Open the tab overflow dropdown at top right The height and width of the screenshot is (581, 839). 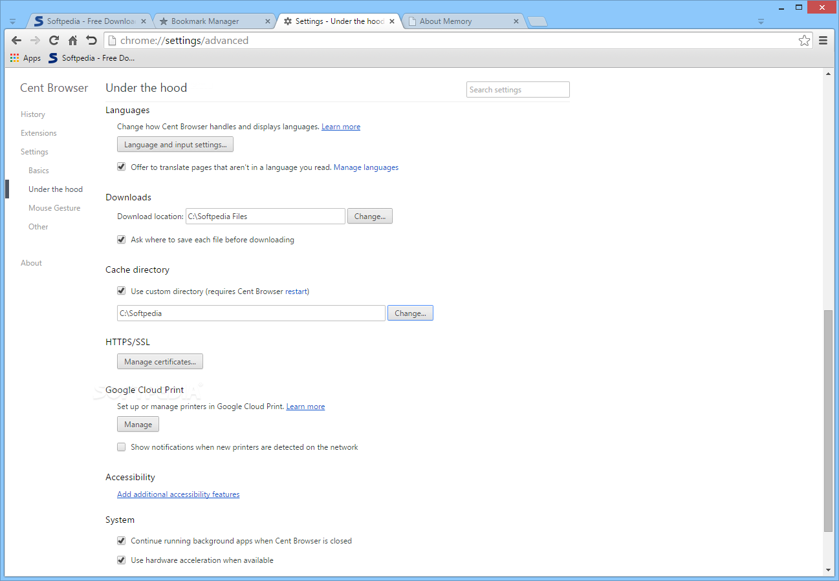point(761,21)
